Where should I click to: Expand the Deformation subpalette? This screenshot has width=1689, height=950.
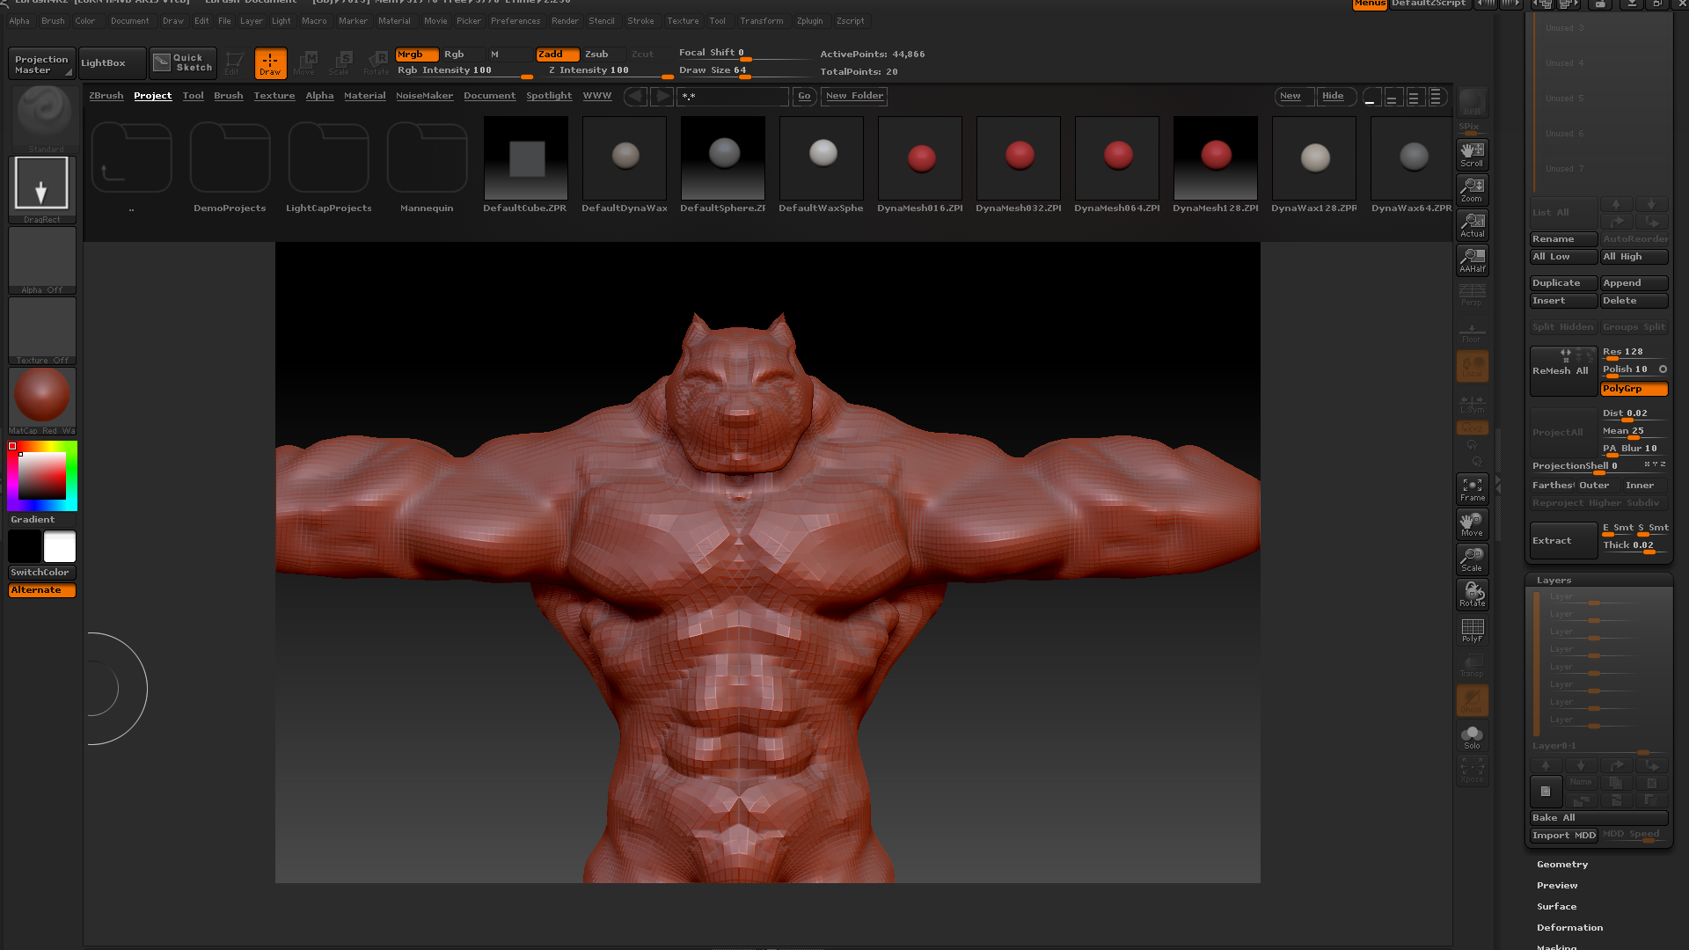(x=1568, y=927)
